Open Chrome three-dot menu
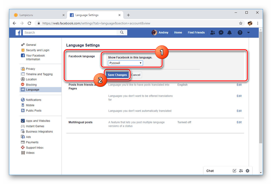 click(258, 23)
